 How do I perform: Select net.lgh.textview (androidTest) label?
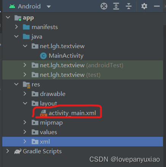pyautogui.click(x=81, y=65)
